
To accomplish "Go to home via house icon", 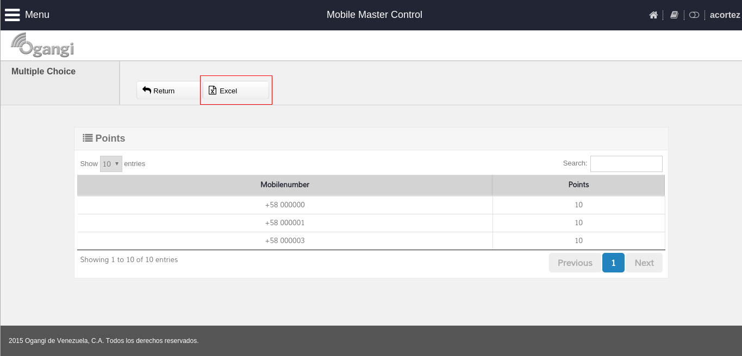I will point(653,15).
